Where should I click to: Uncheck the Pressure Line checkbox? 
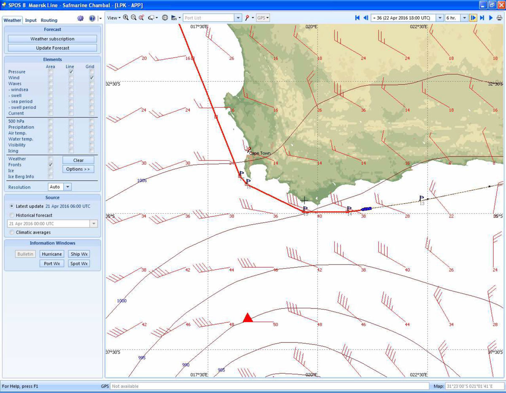click(71, 72)
